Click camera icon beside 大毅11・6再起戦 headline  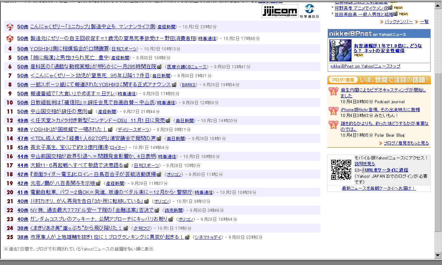(126, 165)
